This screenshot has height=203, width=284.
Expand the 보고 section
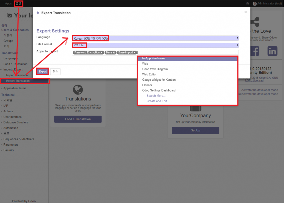pyautogui.click(x=6, y=133)
